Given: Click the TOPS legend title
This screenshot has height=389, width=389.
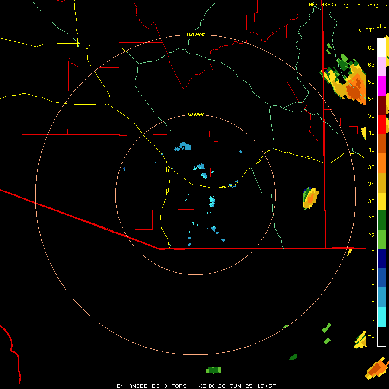Looking at the screenshot, I should coord(380,26).
